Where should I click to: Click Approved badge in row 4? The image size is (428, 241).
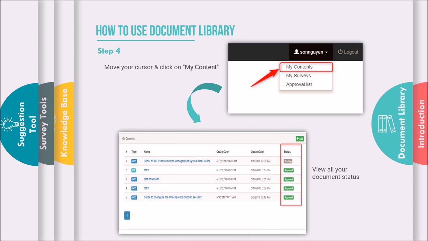click(289, 188)
